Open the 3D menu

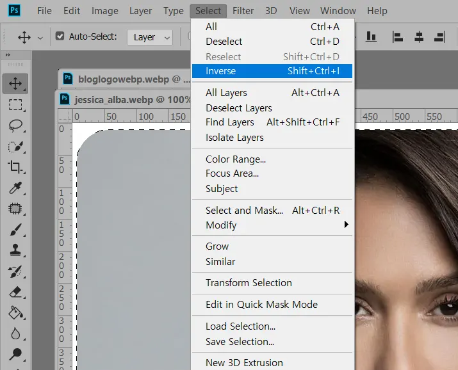point(271,11)
